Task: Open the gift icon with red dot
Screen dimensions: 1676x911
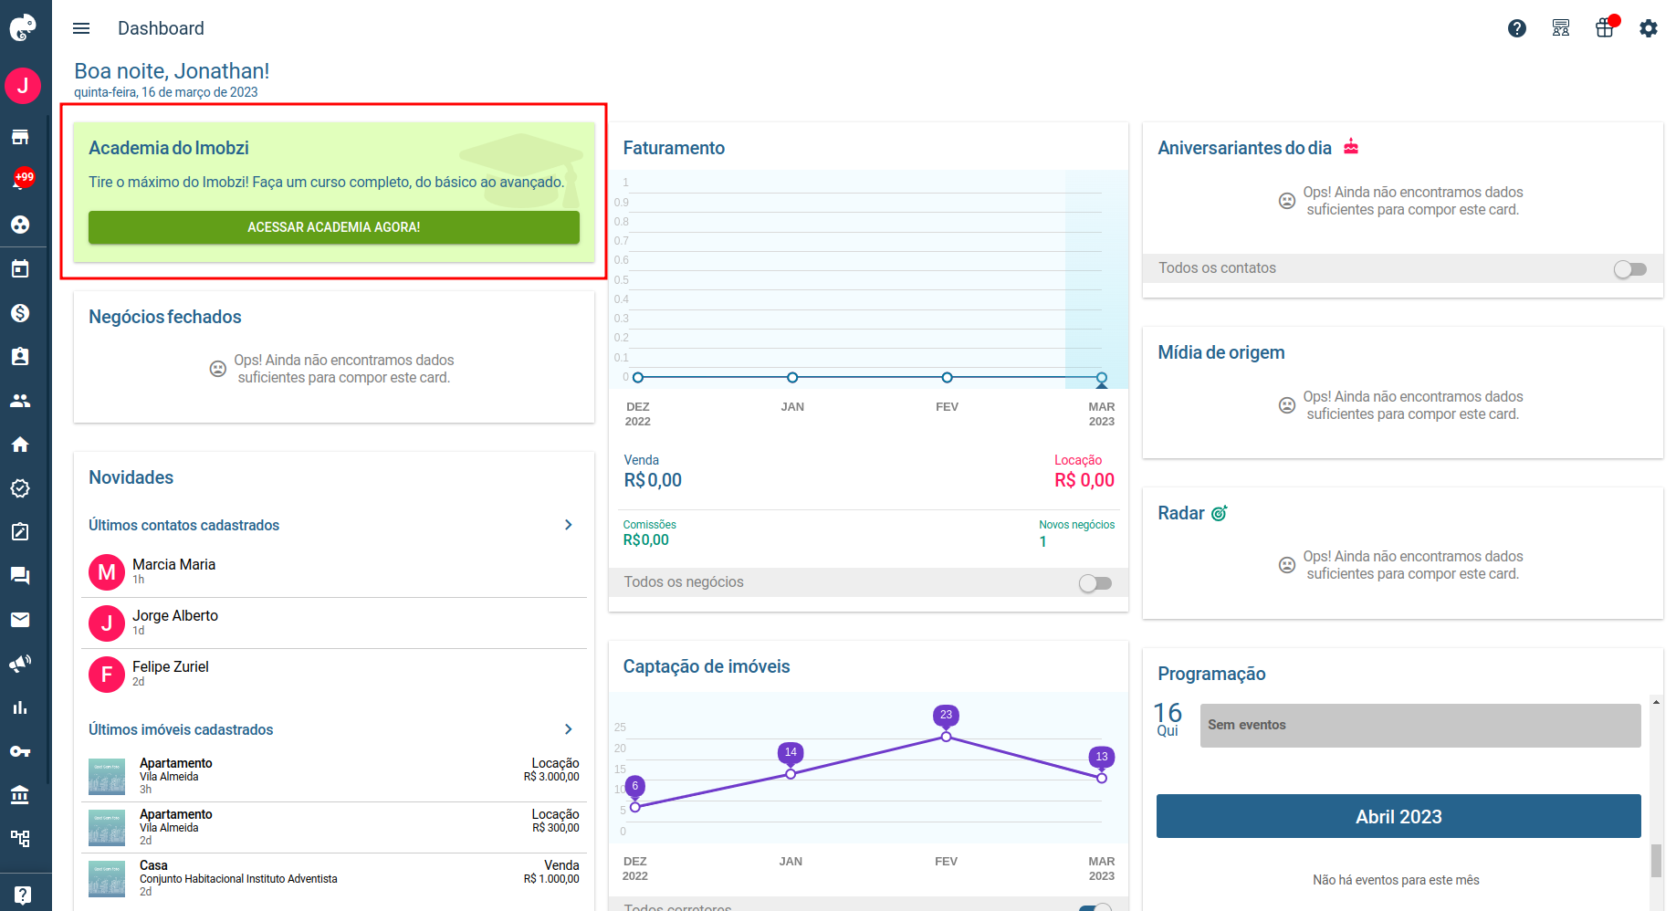Action: (x=1606, y=27)
